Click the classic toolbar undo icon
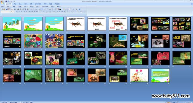The width and height of the screenshot is (193, 103). 42,9
